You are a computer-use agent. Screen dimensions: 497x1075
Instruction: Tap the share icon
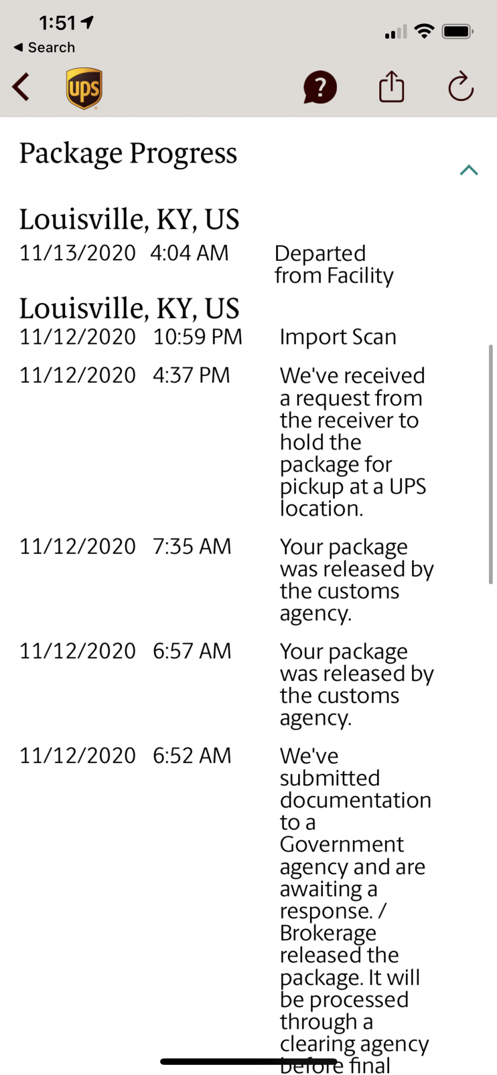392,86
